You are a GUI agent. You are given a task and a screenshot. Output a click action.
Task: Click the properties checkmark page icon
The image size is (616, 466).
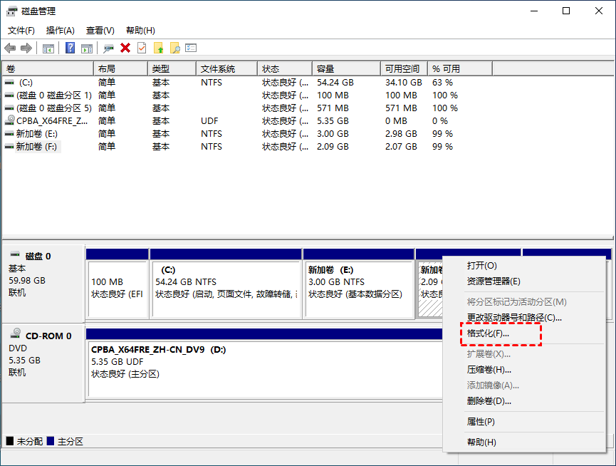(142, 48)
